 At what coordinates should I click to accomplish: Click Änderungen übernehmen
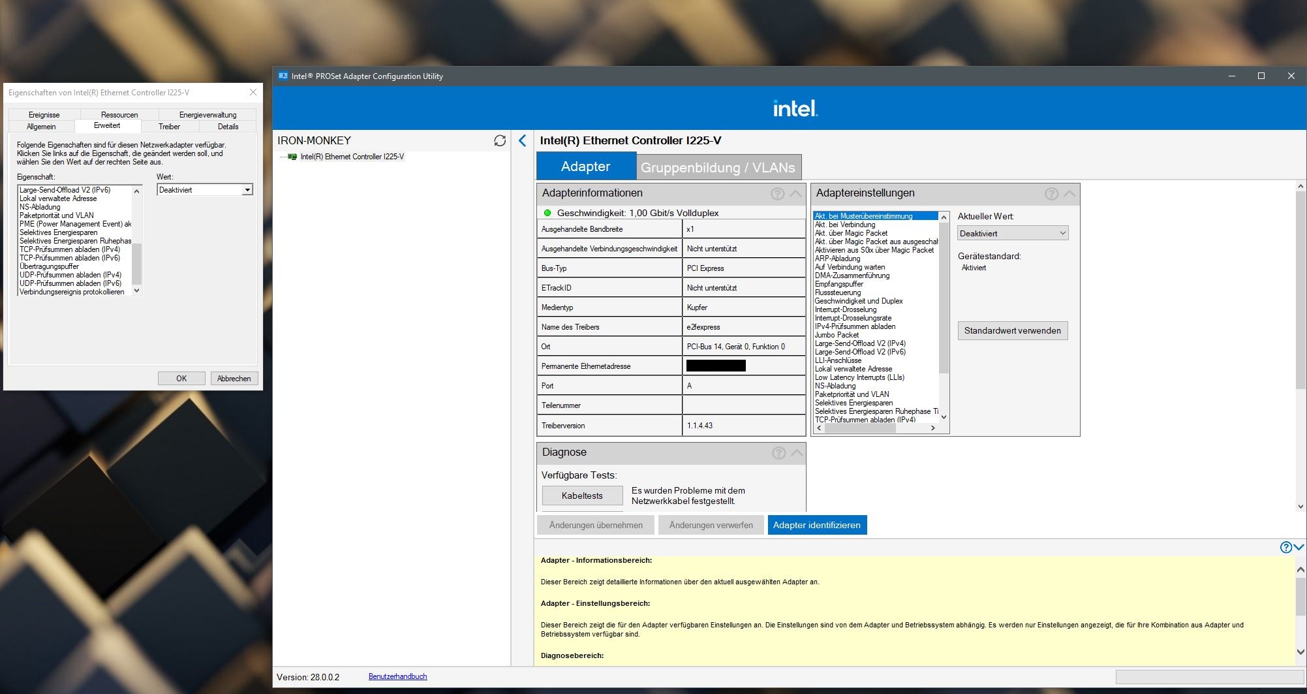click(x=596, y=525)
